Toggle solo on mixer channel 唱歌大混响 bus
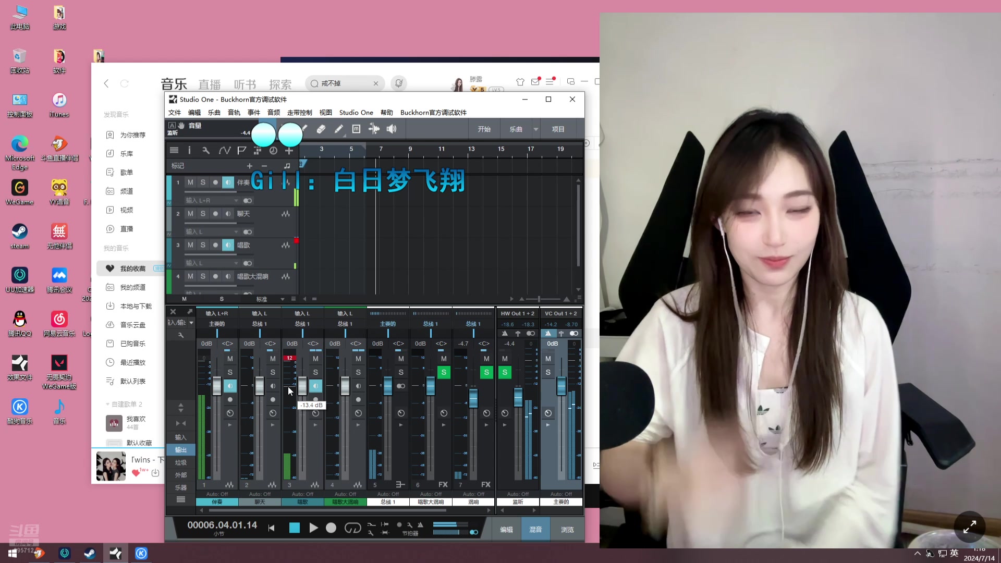Image resolution: width=1001 pixels, height=563 pixels. (x=444, y=372)
